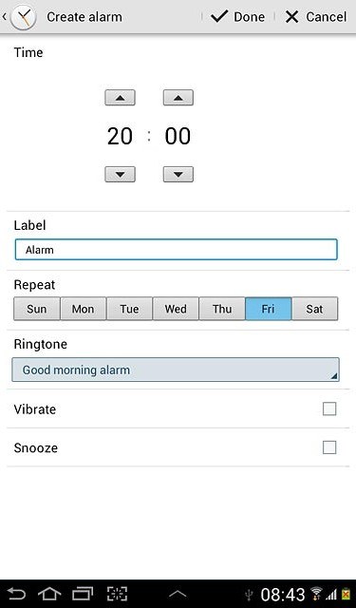This screenshot has height=608, width=356.
Task: Toggle off Fri repeat day
Action: (268, 309)
